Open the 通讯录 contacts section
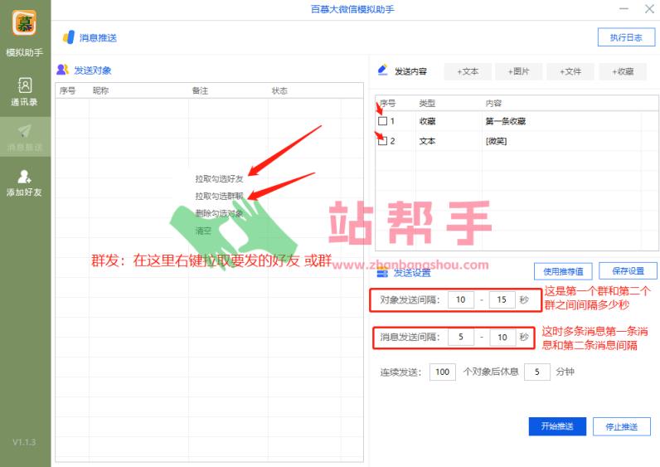660x467 pixels. [24, 92]
